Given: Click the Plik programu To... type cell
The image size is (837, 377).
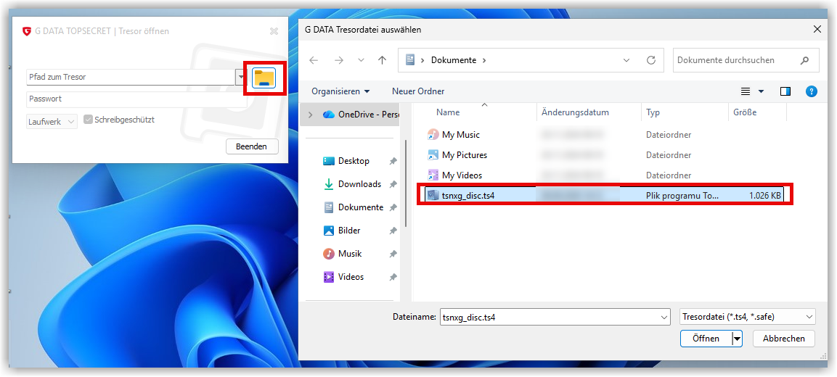Looking at the screenshot, I should (682, 196).
